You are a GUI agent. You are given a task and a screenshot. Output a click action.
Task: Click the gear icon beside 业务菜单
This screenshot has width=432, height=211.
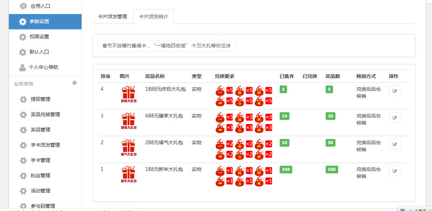(x=74, y=83)
